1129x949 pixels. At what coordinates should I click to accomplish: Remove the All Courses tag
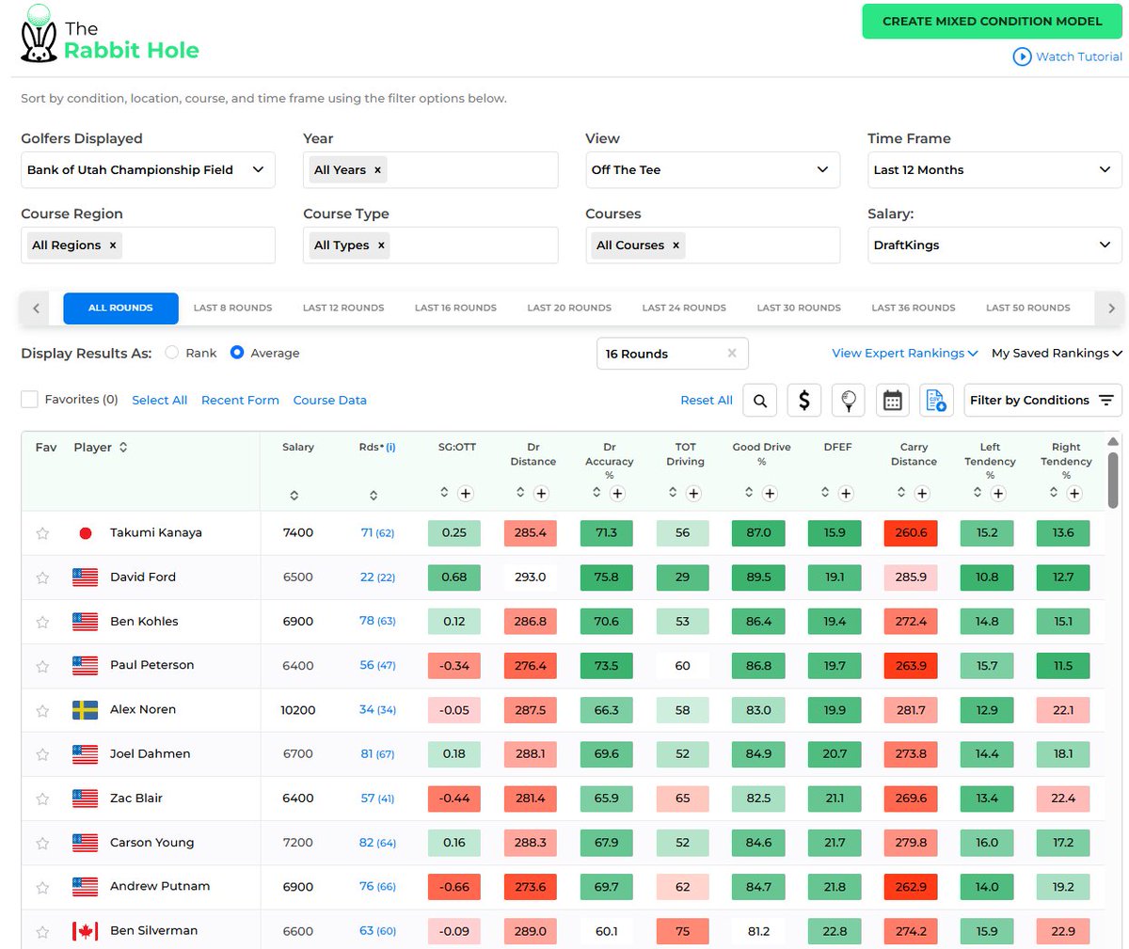(676, 245)
